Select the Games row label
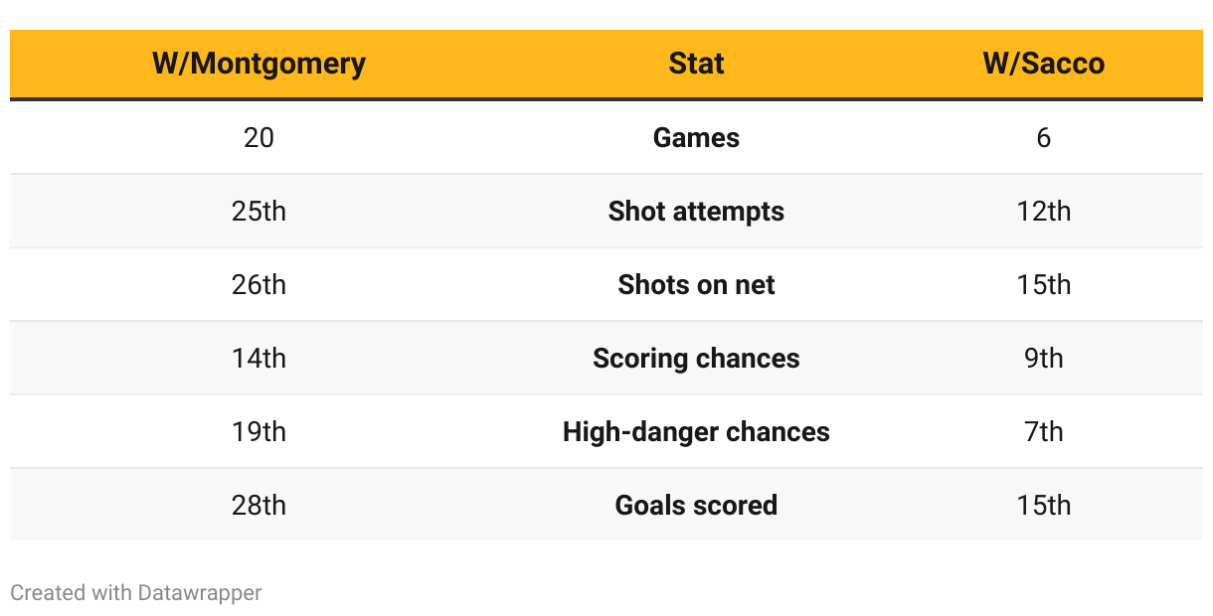Screen dimensions: 1213x616 point(696,137)
